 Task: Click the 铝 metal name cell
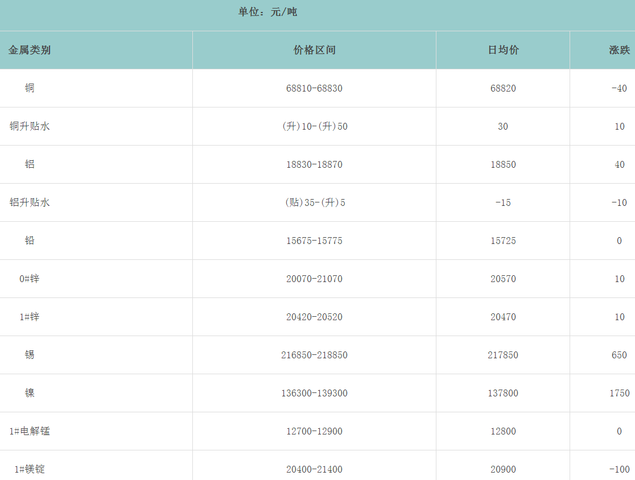(30, 164)
